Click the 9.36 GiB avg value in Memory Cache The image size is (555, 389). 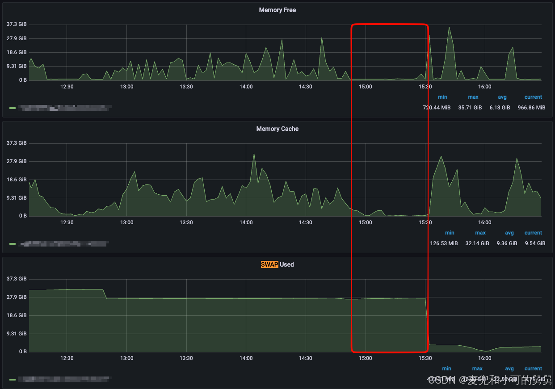coord(507,243)
